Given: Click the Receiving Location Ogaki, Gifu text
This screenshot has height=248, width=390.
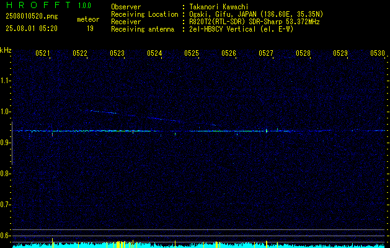Looking at the screenshot, I should [256, 14].
